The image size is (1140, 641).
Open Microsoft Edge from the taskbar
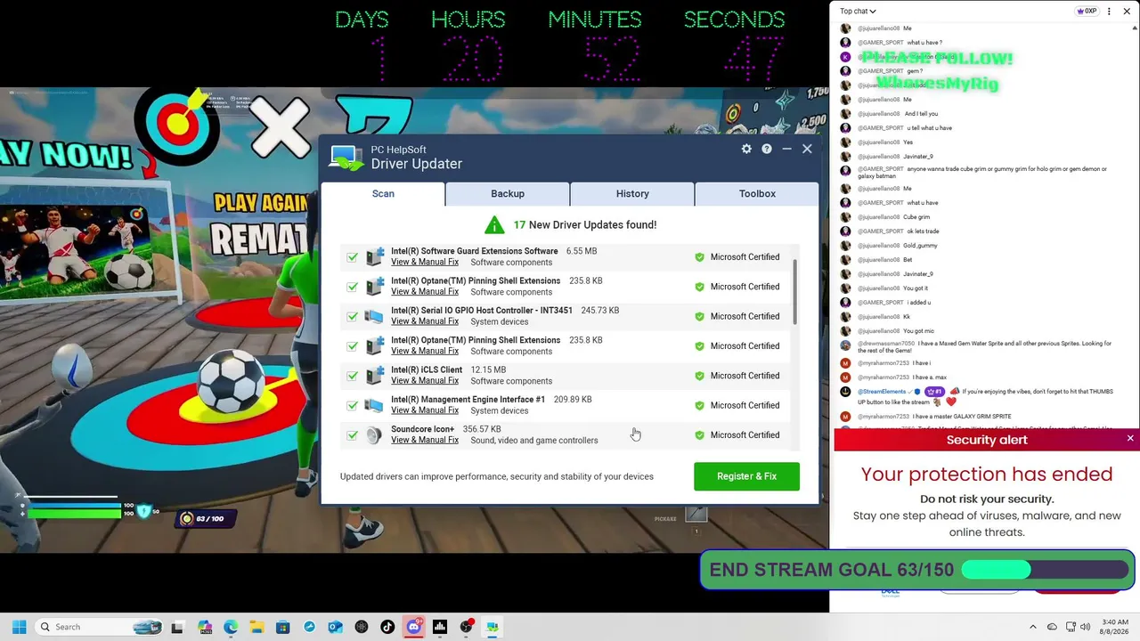[x=231, y=627]
